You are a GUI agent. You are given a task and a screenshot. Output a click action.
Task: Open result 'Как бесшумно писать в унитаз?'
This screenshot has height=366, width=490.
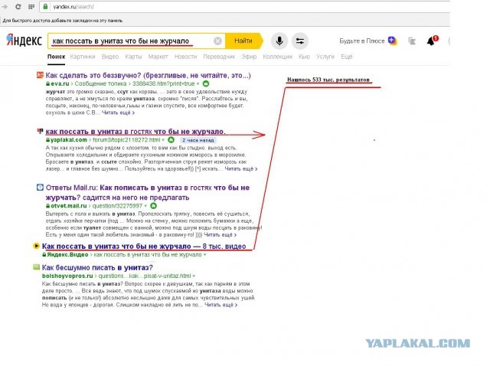[97, 267]
